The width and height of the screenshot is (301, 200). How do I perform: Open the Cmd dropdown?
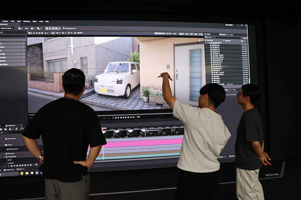coord(20,169)
